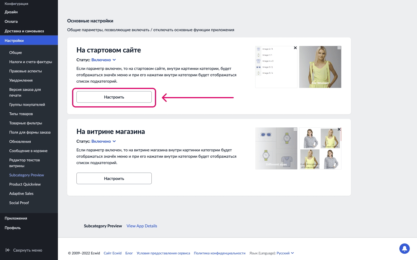Click the collapse menu arrow icon

[x=8, y=250]
